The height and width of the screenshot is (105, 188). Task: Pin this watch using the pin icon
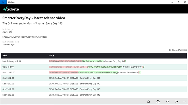tap(167, 102)
